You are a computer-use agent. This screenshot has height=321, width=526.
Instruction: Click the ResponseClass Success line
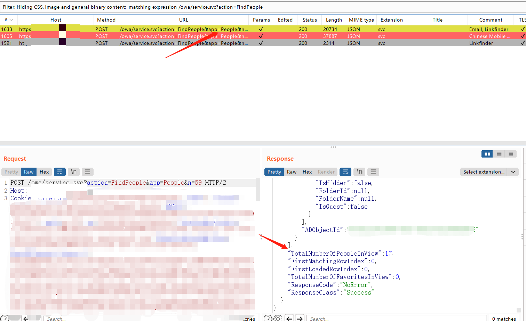tap(330, 292)
